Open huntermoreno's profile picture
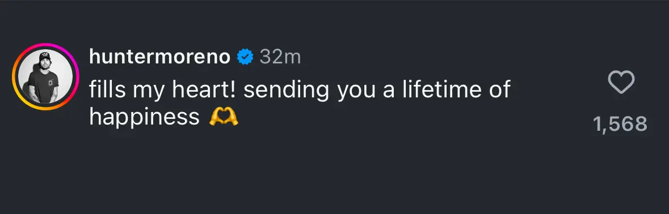 point(46,77)
